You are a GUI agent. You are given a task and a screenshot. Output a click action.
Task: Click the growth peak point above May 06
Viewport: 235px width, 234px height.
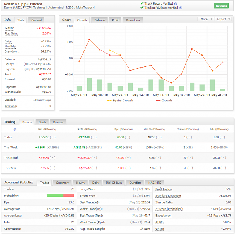click(x=89, y=39)
